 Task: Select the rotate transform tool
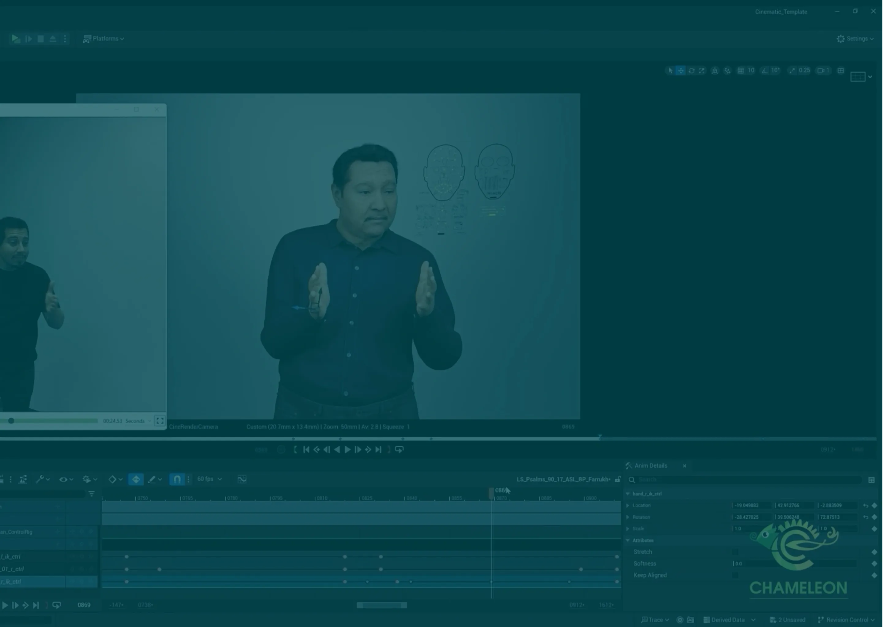click(692, 71)
